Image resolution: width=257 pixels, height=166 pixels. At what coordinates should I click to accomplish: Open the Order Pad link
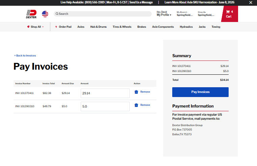[65, 27]
